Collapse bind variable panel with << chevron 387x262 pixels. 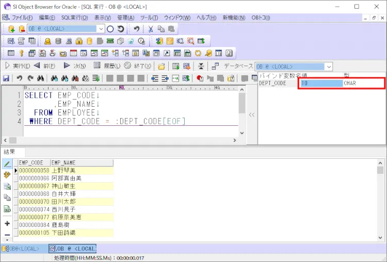click(251, 114)
